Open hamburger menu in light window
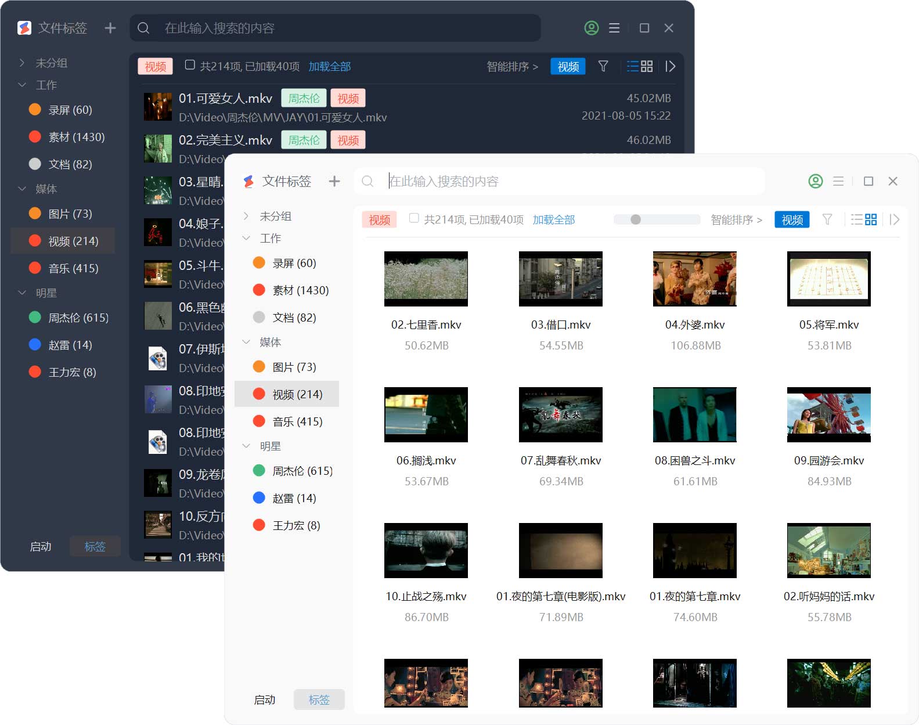 coord(838,181)
